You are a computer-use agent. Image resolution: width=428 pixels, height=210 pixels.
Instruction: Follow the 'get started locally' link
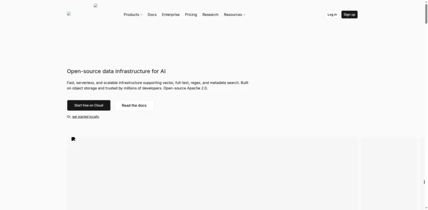click(86, 117)
